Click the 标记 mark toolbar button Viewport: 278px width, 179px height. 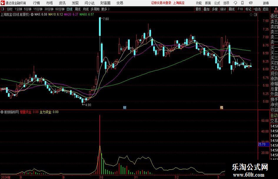[x=248, y=9]
